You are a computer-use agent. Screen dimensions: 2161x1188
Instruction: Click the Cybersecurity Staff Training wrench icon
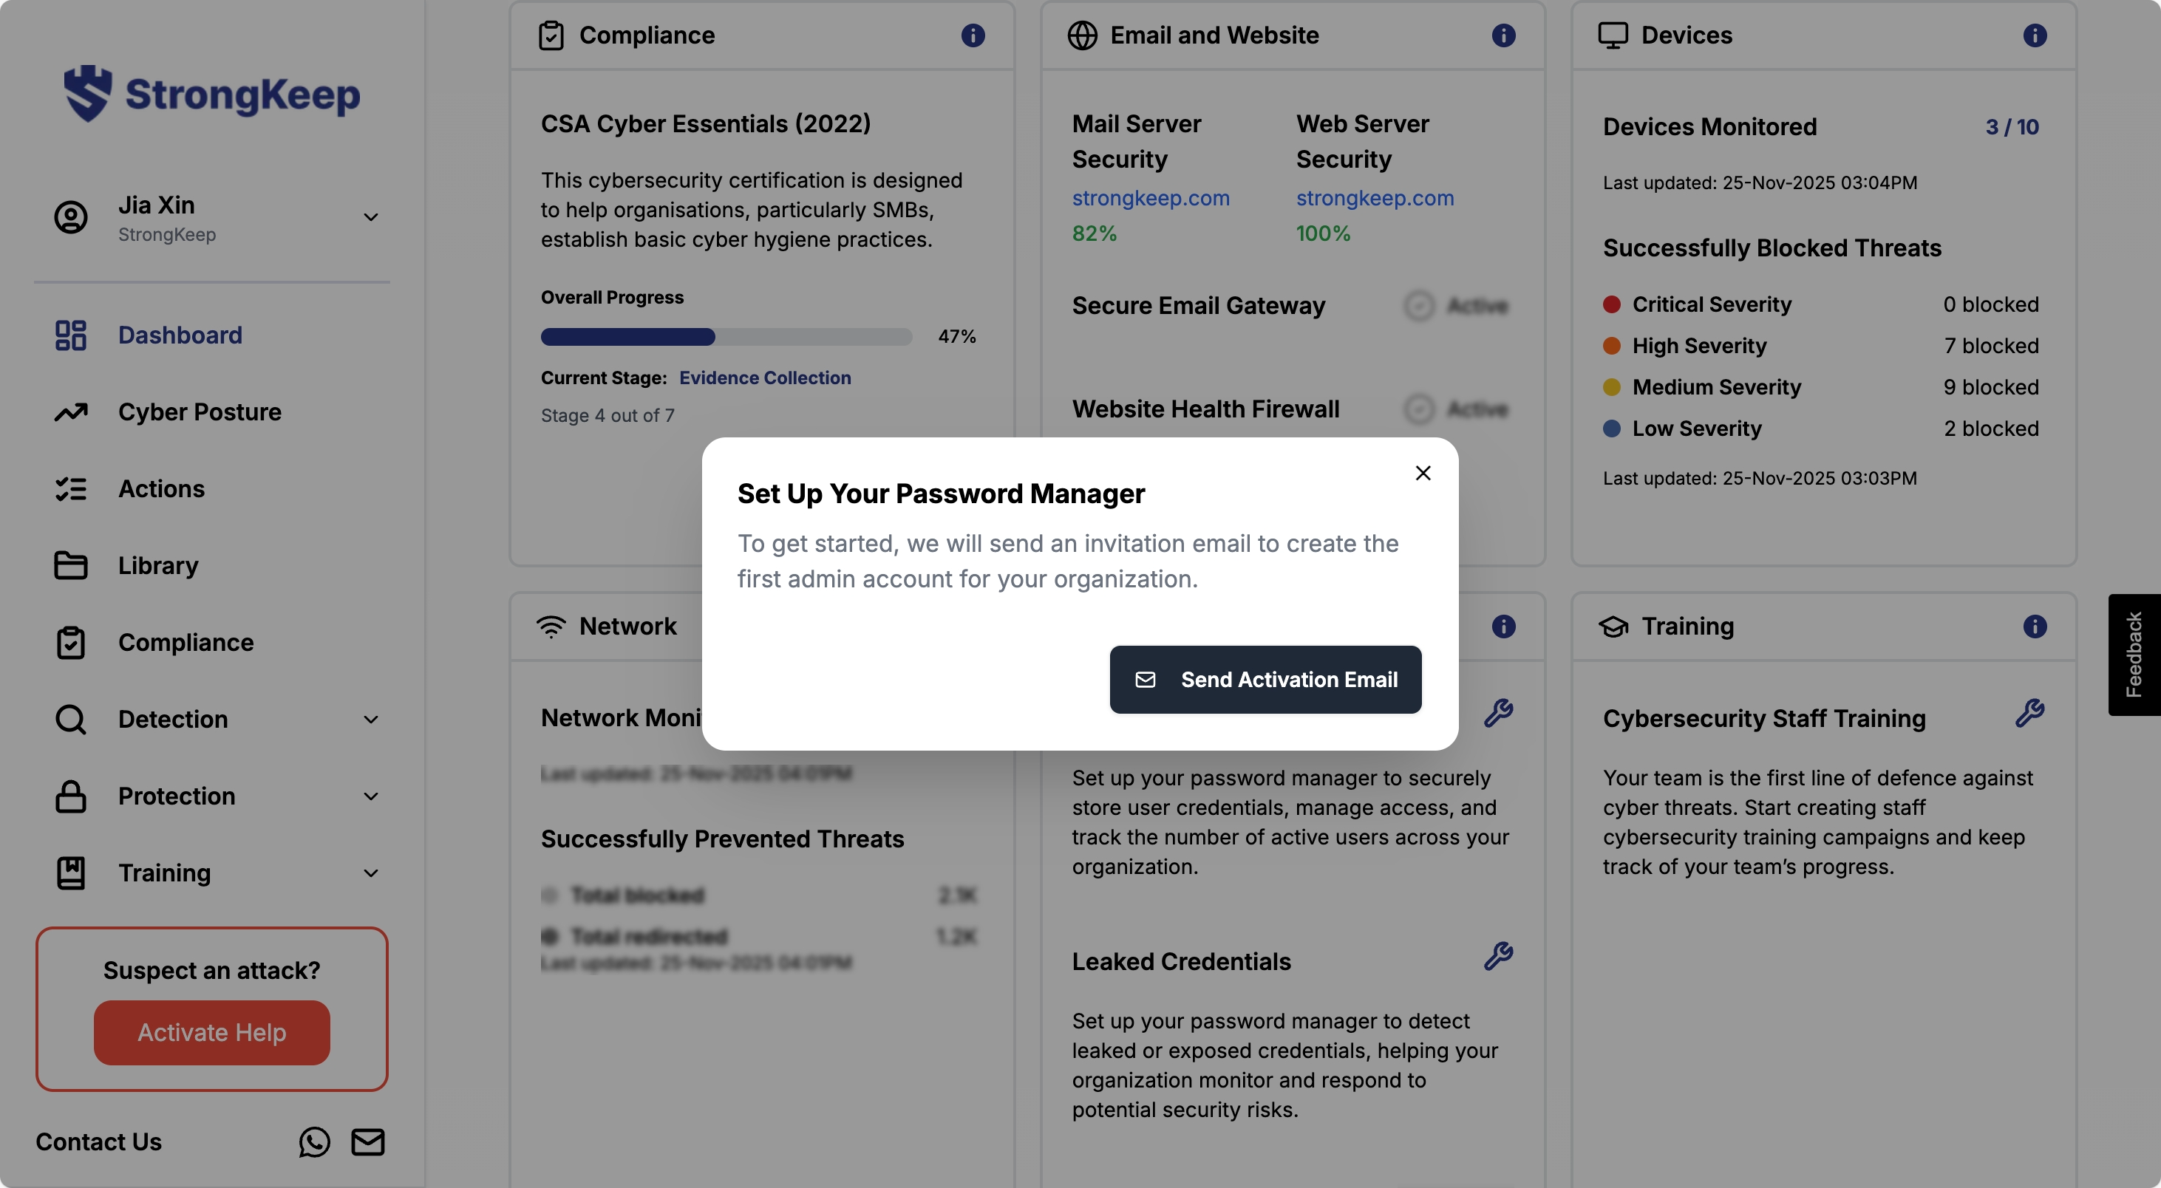(2029, 713)
